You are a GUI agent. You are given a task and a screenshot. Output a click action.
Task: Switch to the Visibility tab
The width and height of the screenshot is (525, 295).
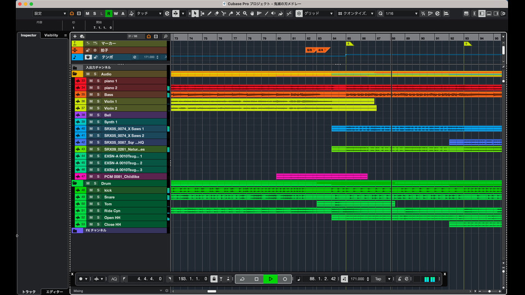(x=51, y=35)
